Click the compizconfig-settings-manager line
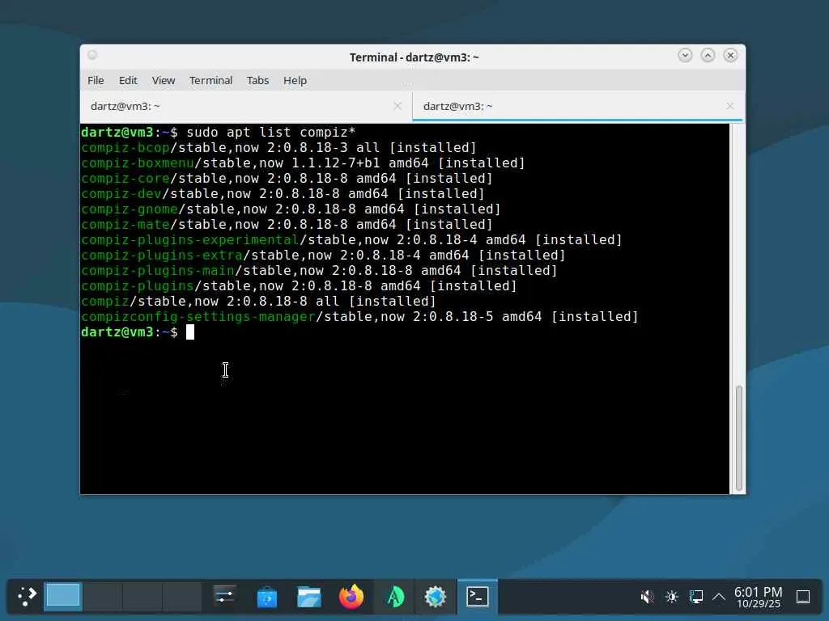829x621 pixels. click(x=359, y=316)
